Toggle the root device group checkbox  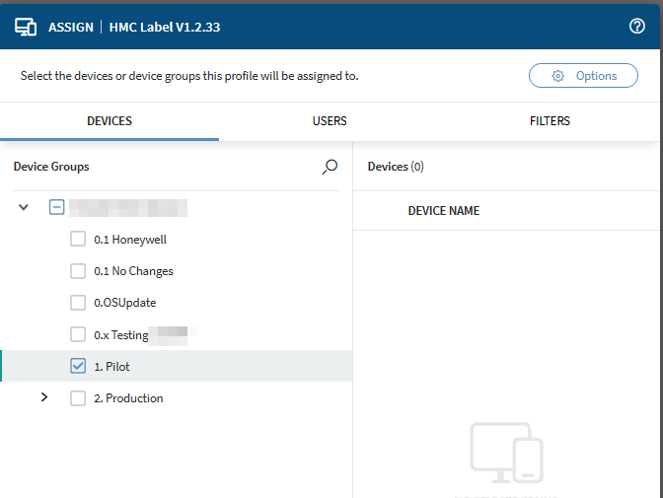(57, 208)
